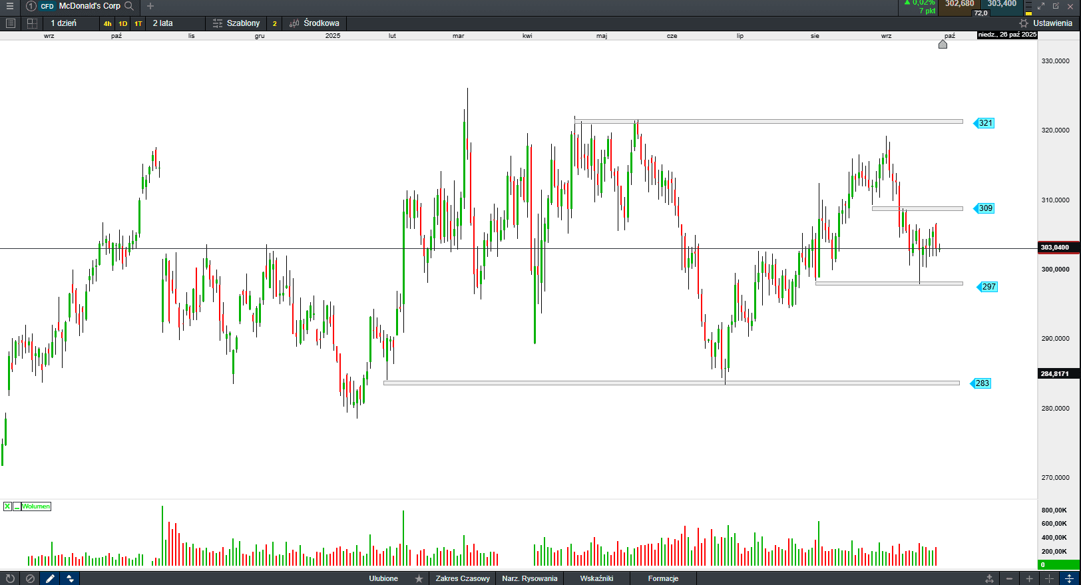Click the up-down arrows icon in bottom toolbar
1081x585 pixels.
point(70,578)
